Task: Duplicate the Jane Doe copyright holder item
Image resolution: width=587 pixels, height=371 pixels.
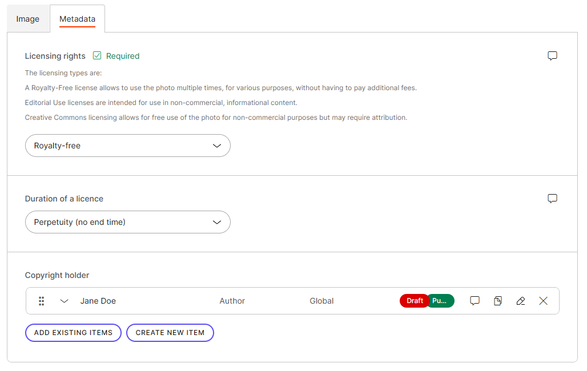Action: pyautogui.click(x=497, y=301)
